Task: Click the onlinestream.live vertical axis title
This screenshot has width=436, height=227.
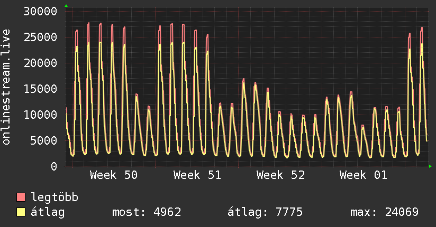Action: coord(6,87)
